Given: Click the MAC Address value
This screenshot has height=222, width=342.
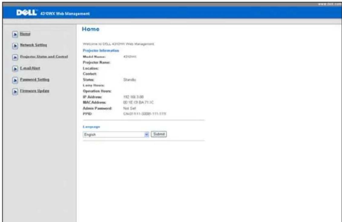Looking at the screenshot, I should [x=138, y=103].
